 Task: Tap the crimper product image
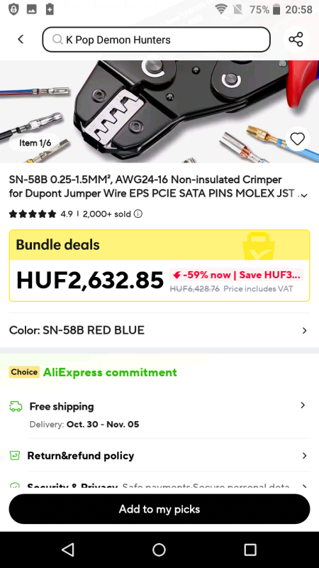(159, 111)
